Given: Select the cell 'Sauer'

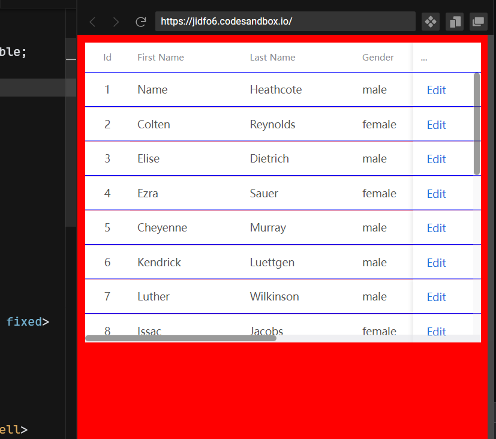Looking at the screenshot, I should pos(264,194).
